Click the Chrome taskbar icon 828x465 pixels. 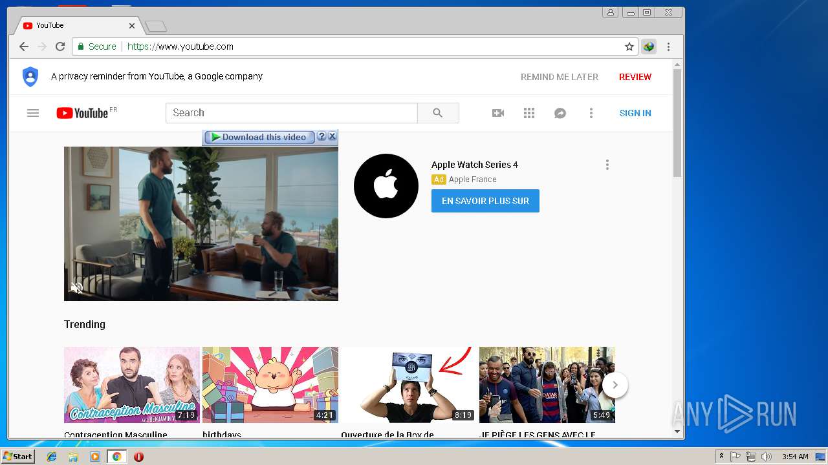(116, 457)
